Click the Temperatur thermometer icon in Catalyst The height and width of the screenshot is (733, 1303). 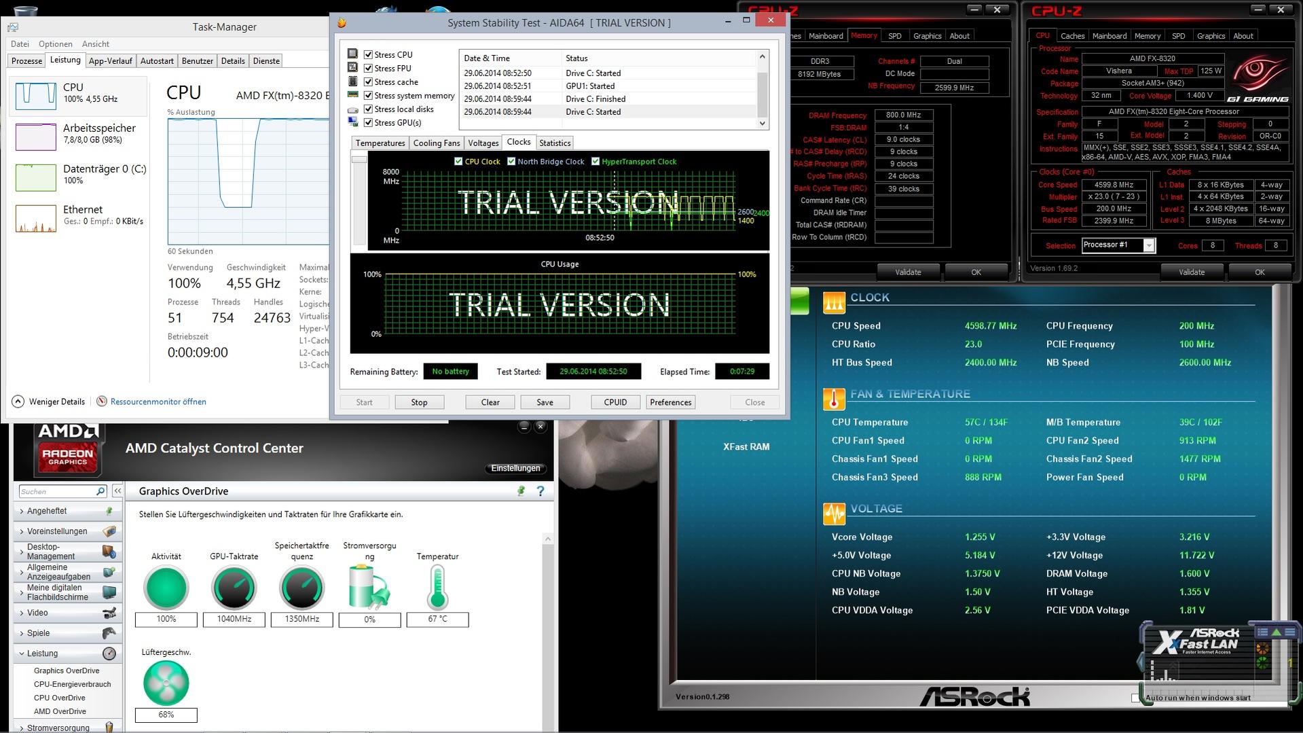[437, 588]
